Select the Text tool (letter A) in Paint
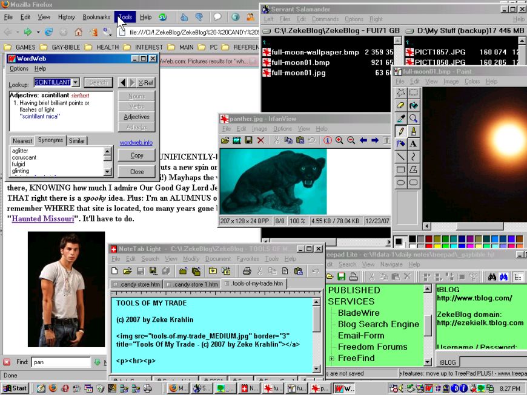Screen dimensions: 527x395 tap(413, 143)
